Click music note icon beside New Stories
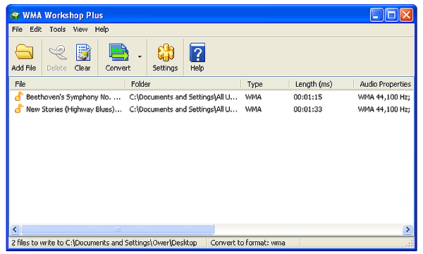Viewport: 423px width, 254px height. click(x=18, y=109)
